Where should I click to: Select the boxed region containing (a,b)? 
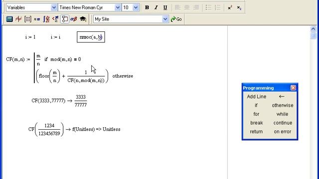[91, 37]
